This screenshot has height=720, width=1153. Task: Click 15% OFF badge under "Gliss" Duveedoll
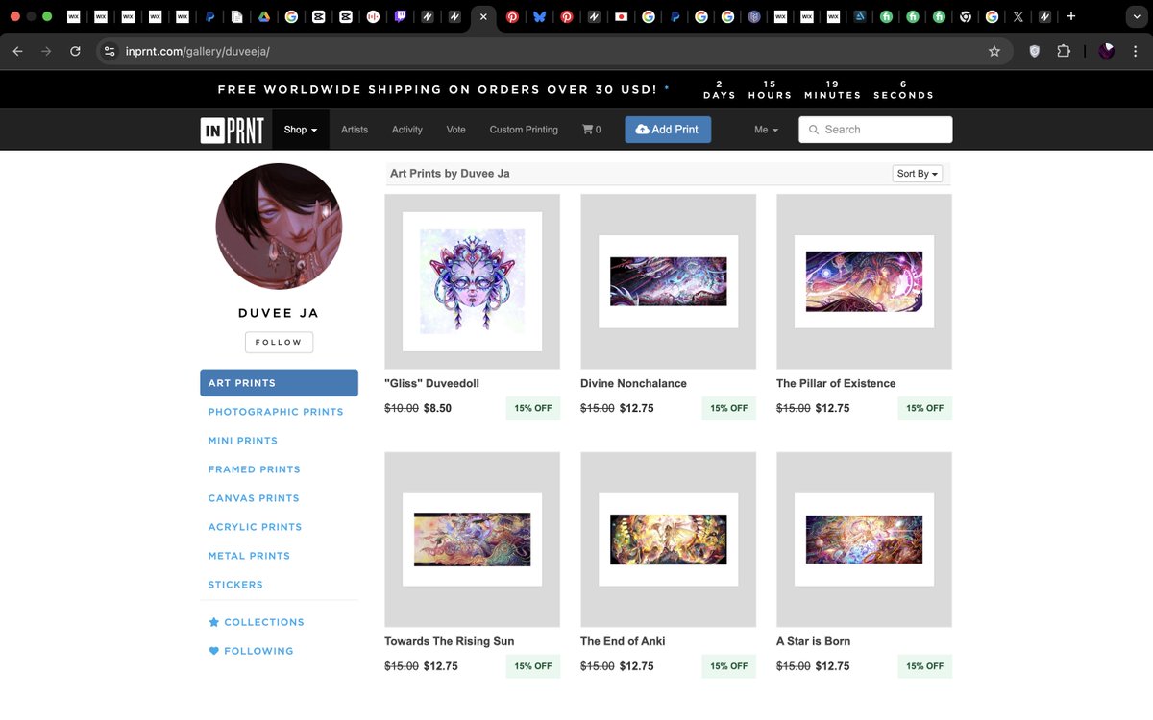533,408
